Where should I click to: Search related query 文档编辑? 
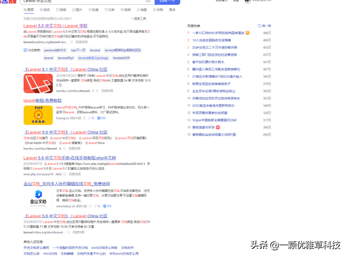[67, 254]
